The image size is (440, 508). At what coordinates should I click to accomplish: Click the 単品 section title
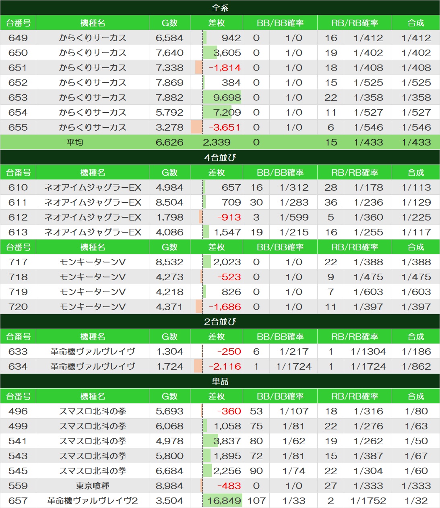[x=220, y=381]
